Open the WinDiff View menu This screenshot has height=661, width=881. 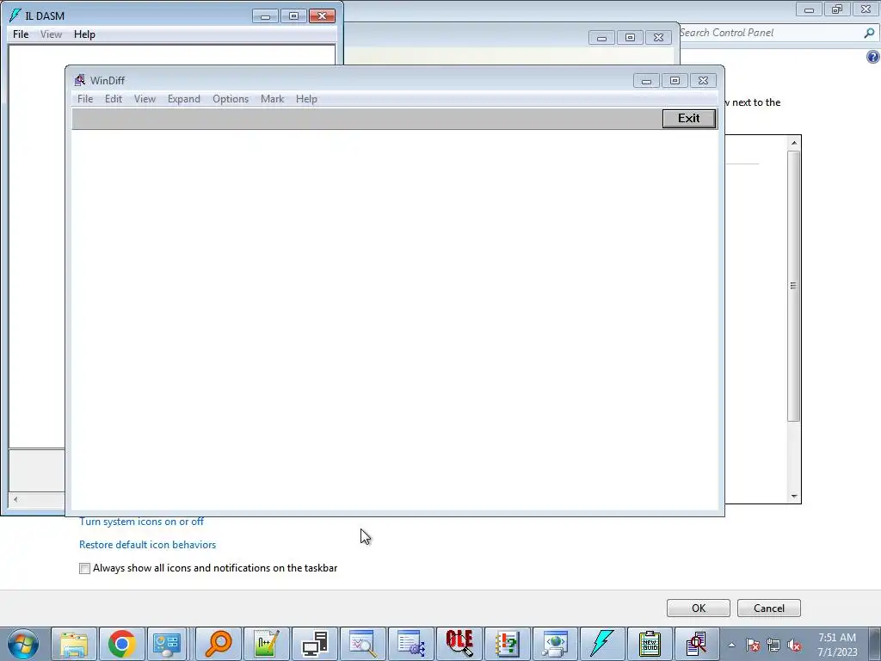point(145,99)
